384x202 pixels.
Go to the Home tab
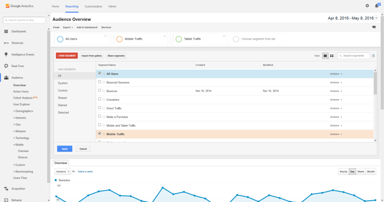coord(55,6)
